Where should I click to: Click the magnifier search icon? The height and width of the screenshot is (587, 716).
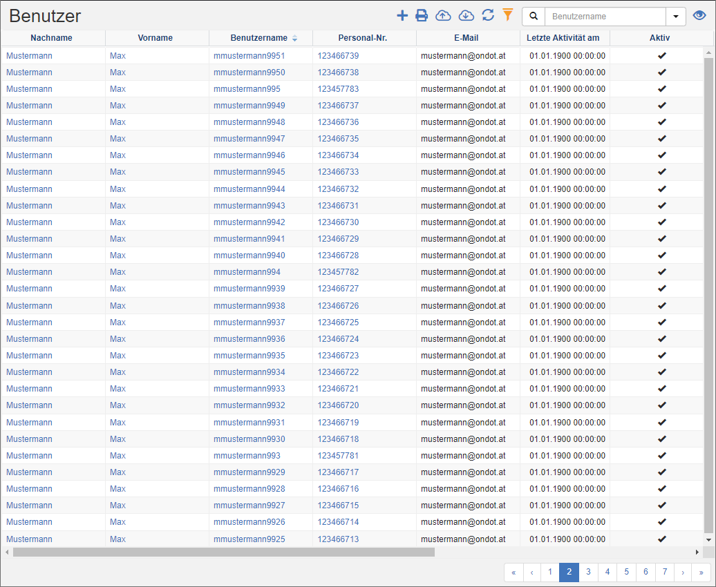534,16
